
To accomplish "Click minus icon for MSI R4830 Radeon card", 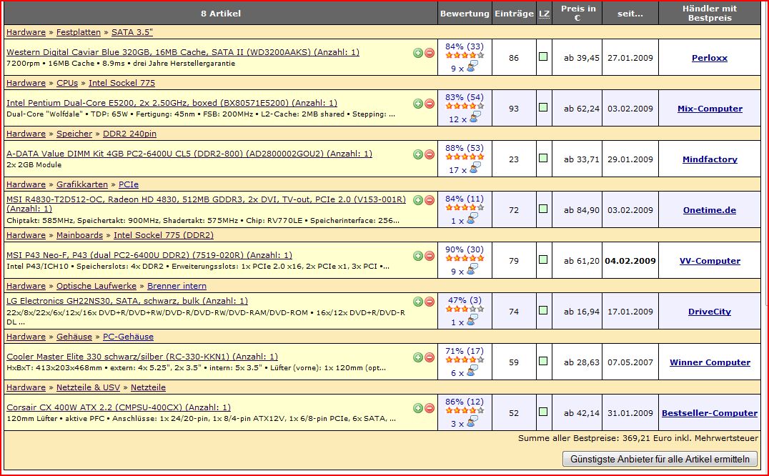I will 430,200.
